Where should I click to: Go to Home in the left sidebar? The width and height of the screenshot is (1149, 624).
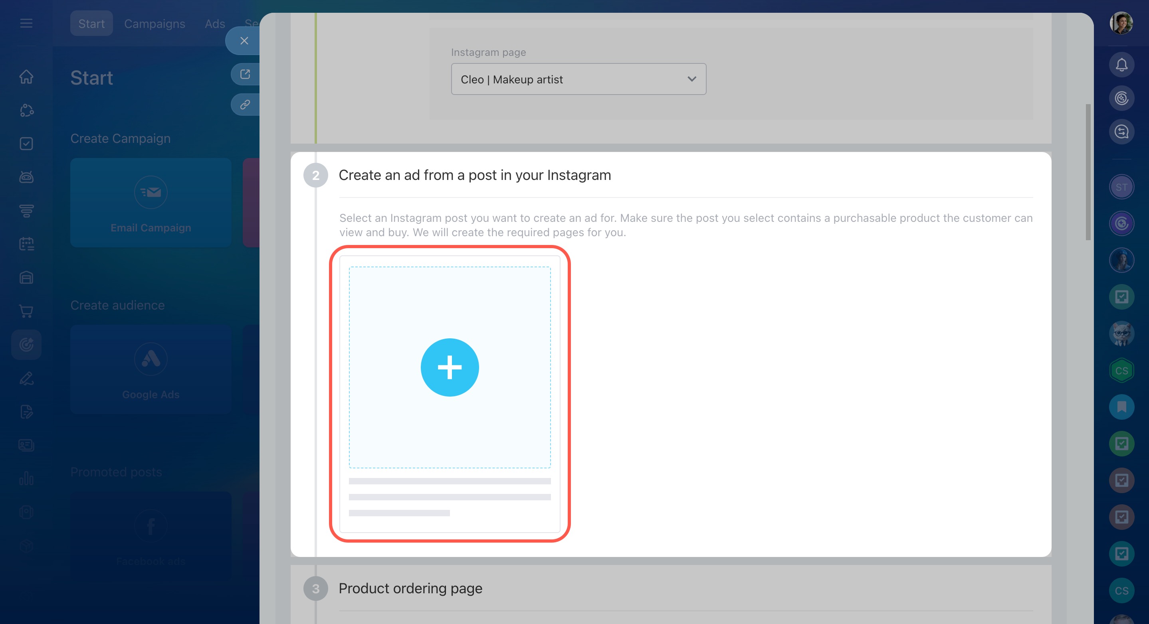[x=26, y=77]
